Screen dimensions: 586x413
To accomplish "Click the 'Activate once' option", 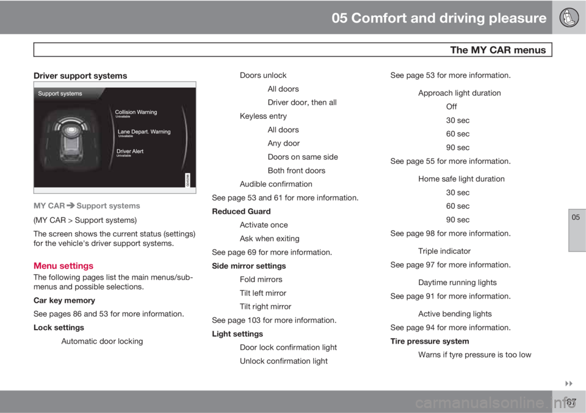I will pos(264,225).
